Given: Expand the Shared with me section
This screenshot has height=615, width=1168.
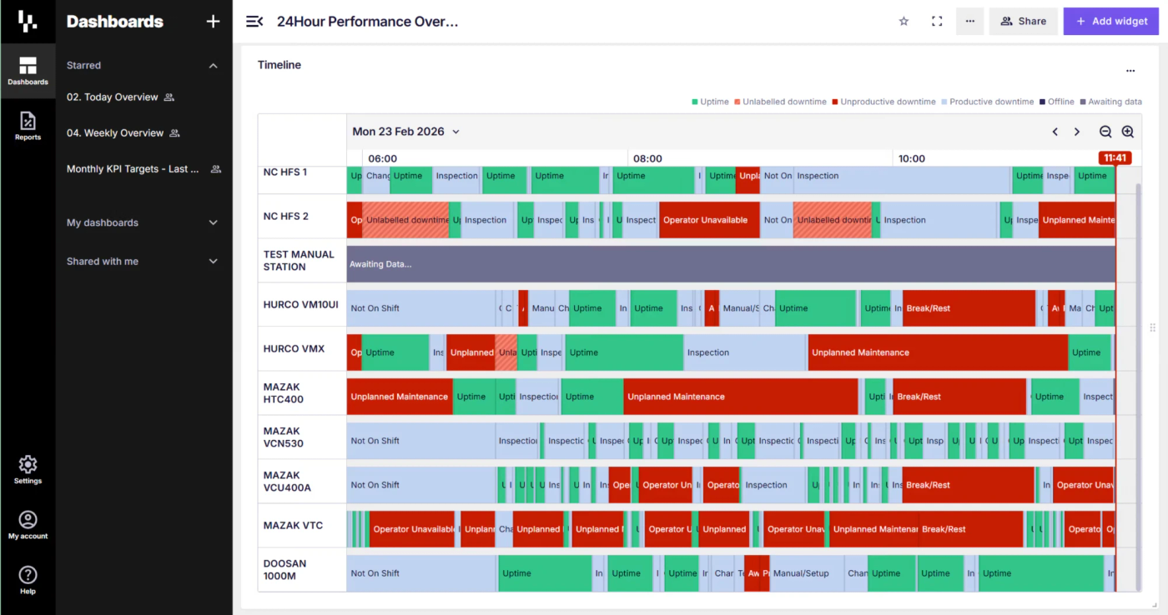Looking at the screenshot, I should click(213, 262).
